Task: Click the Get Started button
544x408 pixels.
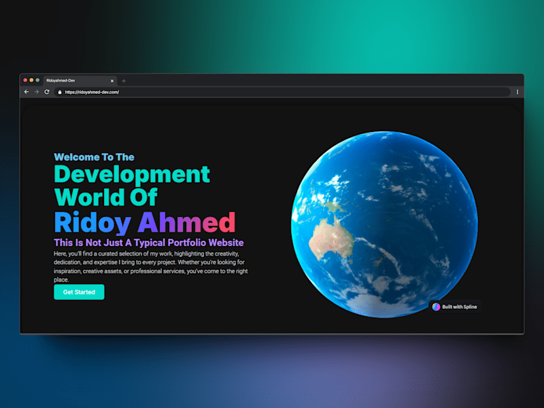Action: 79,292
